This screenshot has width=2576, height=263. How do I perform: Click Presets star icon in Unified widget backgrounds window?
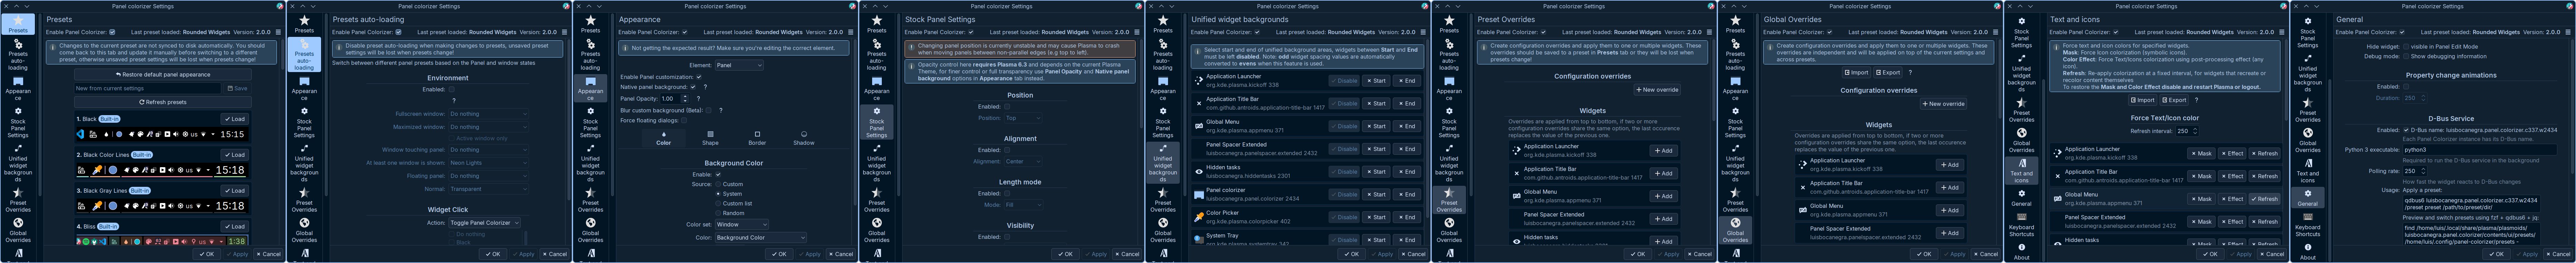tap(1163, 20)
